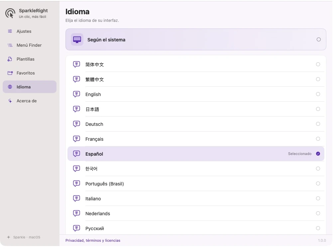Click the language icon next to Italiano
Screen dimensions: 335x250
click(76, 198)
